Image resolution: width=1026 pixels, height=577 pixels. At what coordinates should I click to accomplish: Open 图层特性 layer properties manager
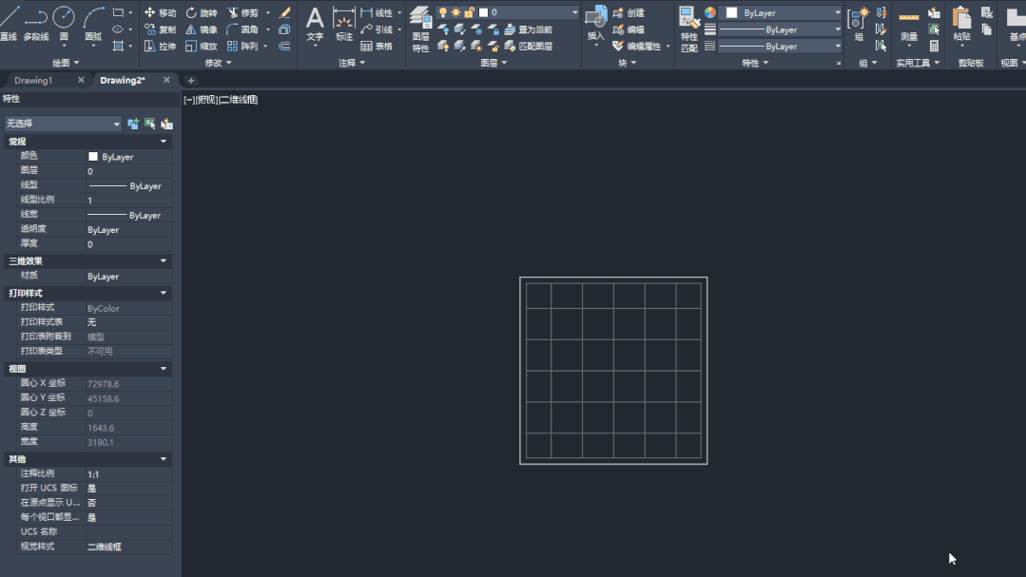[x=420, y=27]
